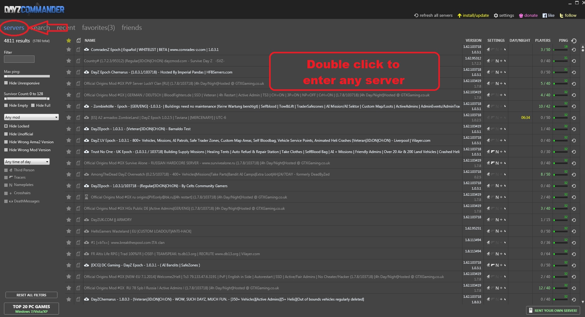Click the install/update arrow icon
Viewport: 585px width, 317px height.
click(459, 16)
